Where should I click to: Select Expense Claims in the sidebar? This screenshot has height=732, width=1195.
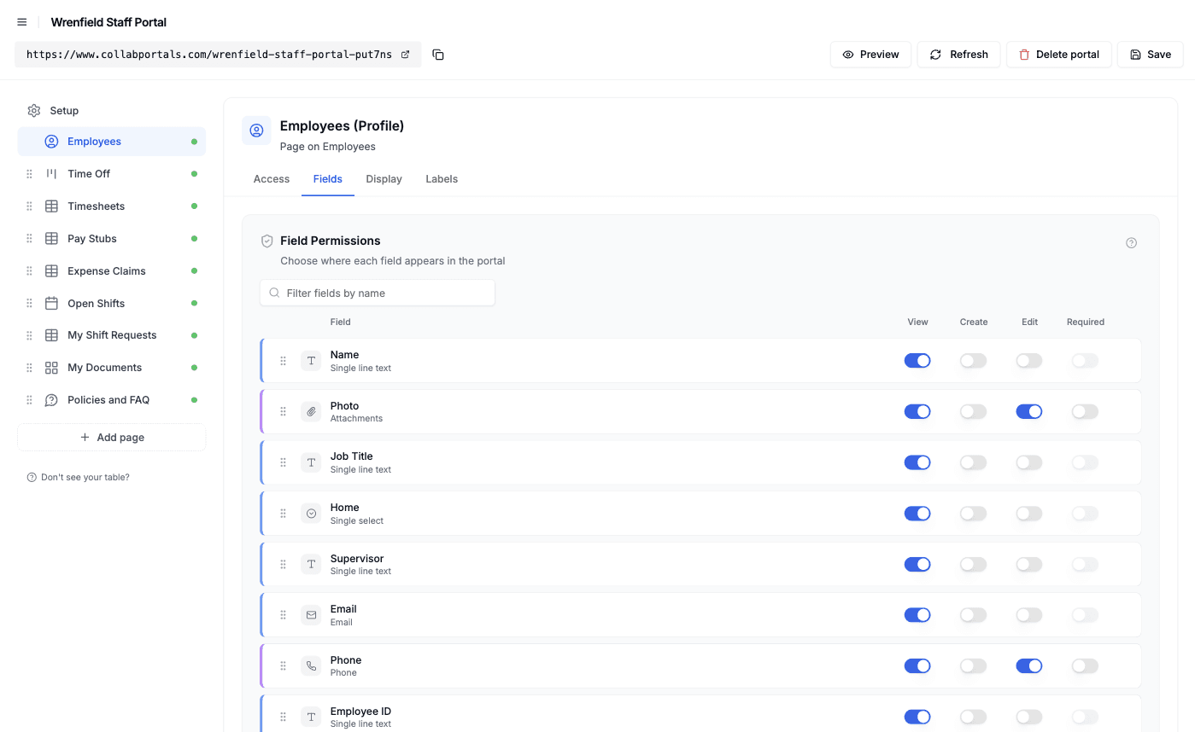[112, 271]
